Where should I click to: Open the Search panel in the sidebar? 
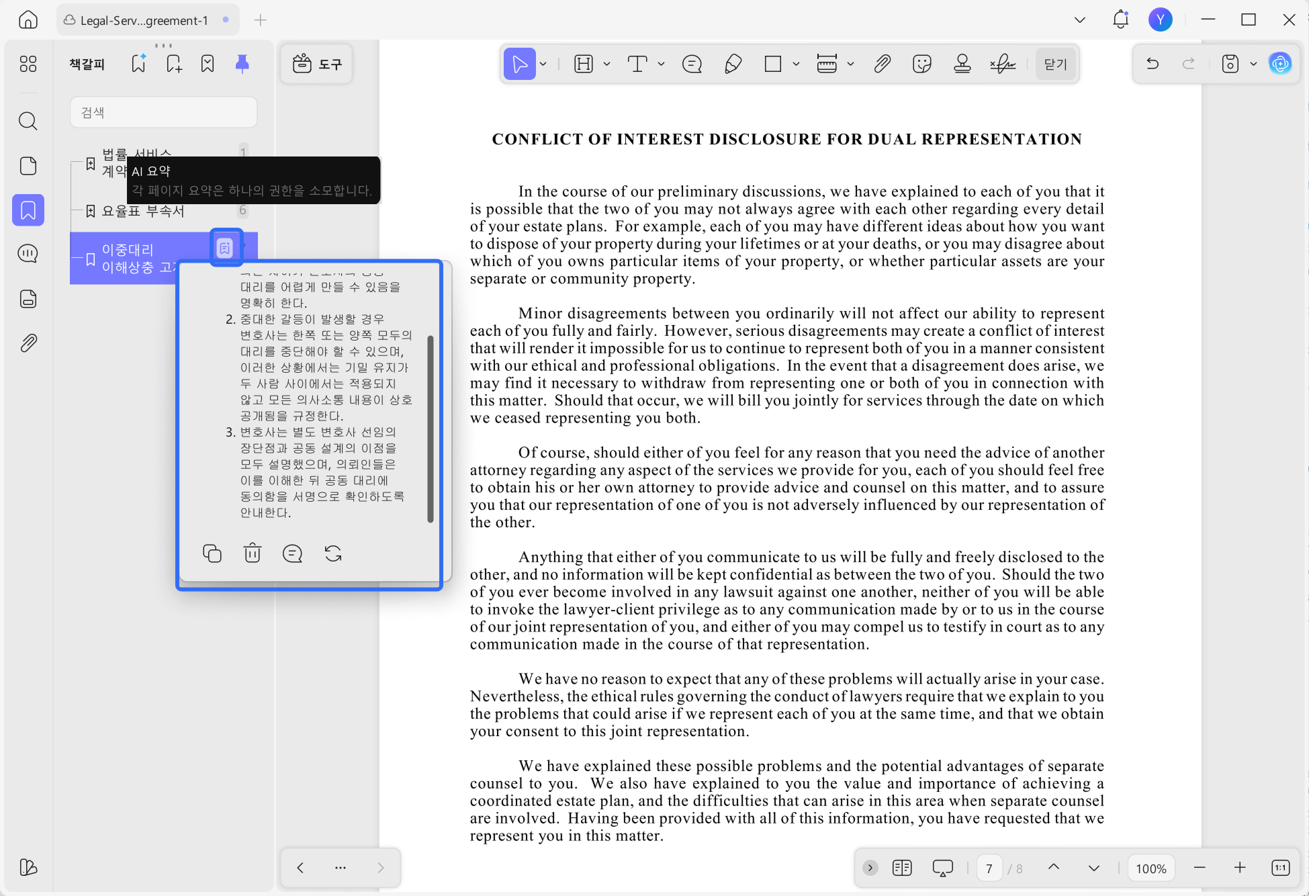click(28, 121)
